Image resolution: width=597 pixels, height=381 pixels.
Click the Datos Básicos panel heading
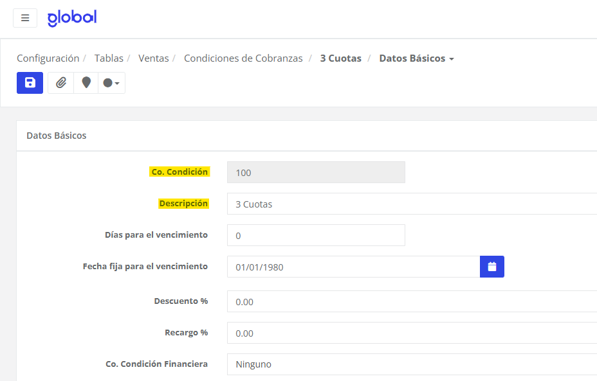[x=57, y=136]
